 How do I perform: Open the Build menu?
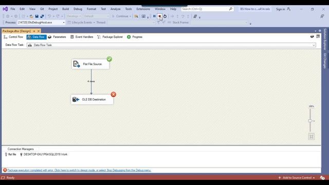(65, 9)
